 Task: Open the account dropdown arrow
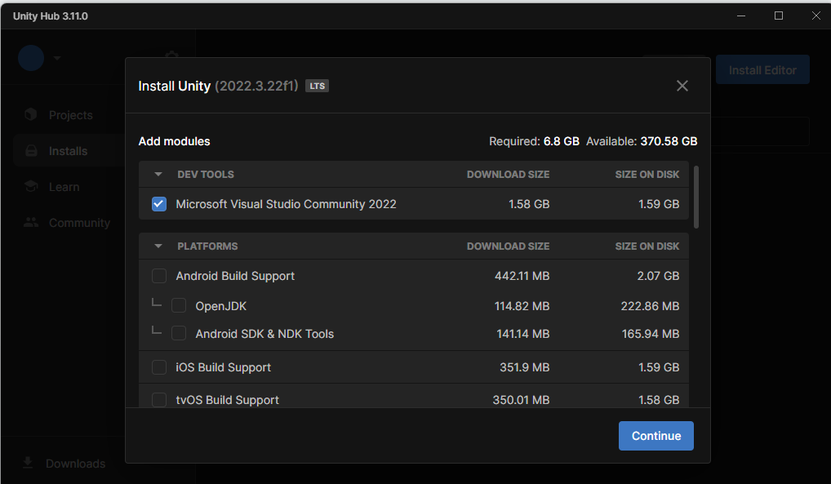coord(56,58)
